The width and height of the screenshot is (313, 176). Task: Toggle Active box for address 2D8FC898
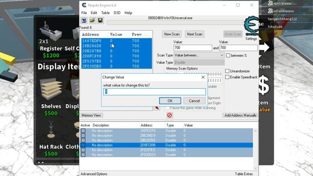(83, 145)
